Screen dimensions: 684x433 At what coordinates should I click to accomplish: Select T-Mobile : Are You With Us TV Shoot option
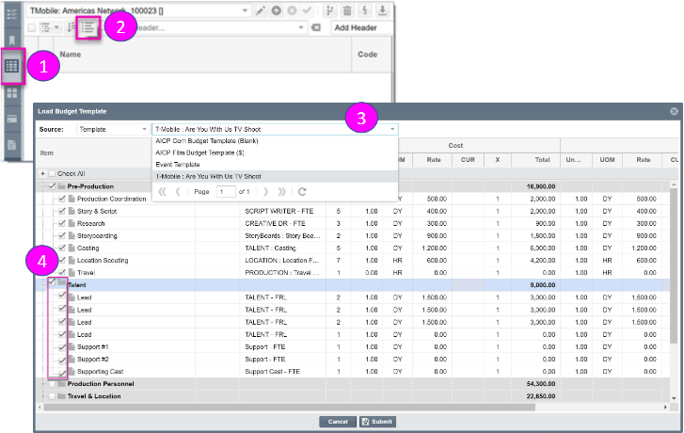[275, 176]
